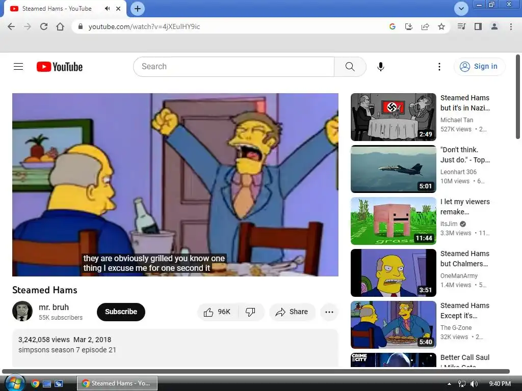Click the Share button

point(292,312)
